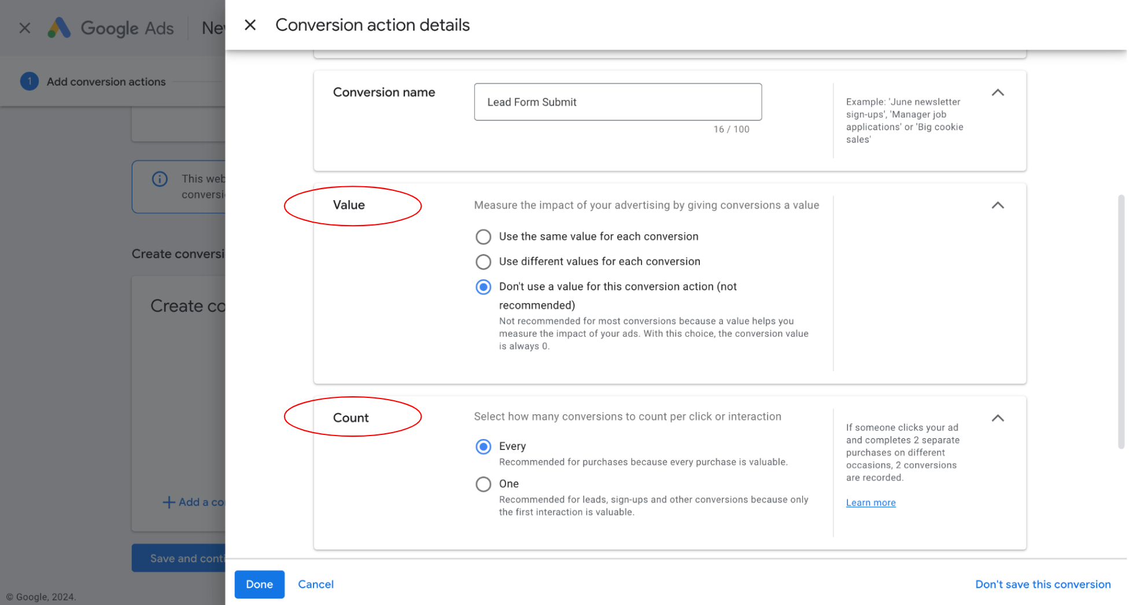
Task: Open the Learn more link
Action: pos(870,503)
